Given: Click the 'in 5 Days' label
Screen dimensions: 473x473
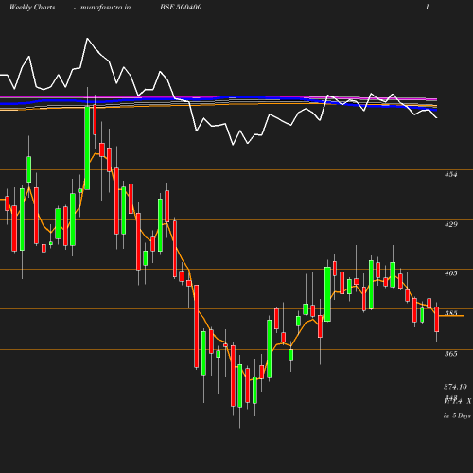Looking at the screenshot, I should coord(457,416).
